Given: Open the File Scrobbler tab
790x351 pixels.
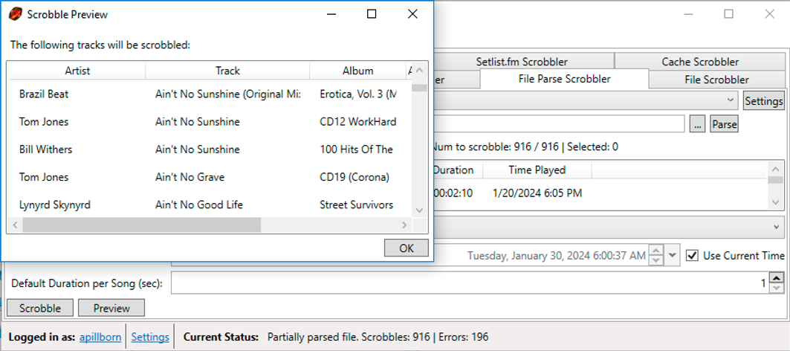Looking at the screenshot, I should 717,80.
